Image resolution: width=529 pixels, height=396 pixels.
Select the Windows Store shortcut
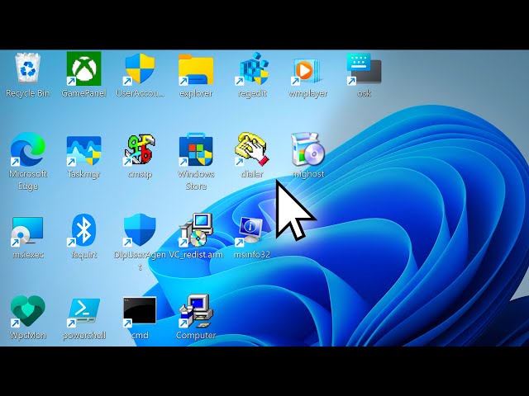point(196,149)
